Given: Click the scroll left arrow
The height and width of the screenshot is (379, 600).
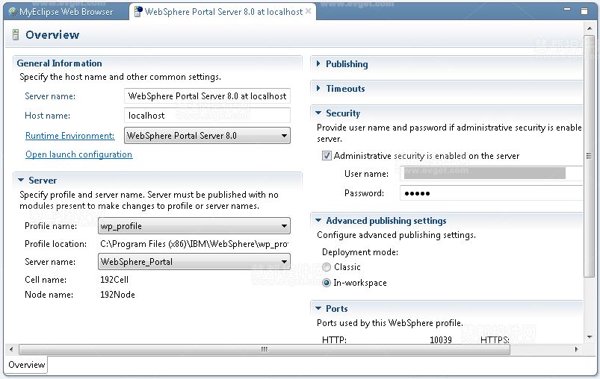Looking at the screenshot, I should click(11, 349).
